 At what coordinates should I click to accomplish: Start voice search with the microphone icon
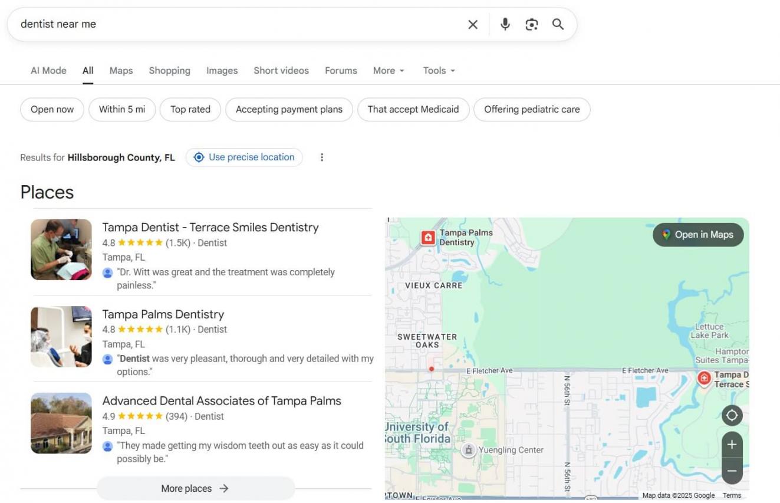pyautogui.click(x=505, y=24)
